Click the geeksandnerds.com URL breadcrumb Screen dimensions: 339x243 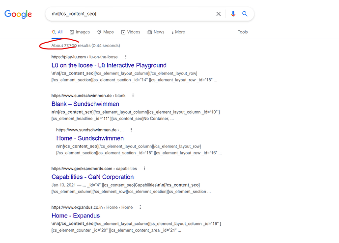(94, 169)
